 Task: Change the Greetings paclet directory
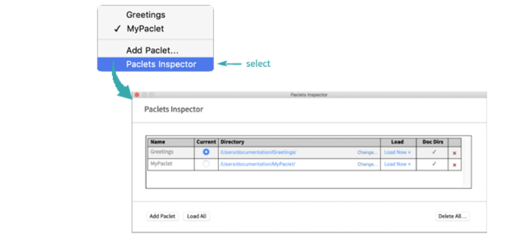pos(368,152)
